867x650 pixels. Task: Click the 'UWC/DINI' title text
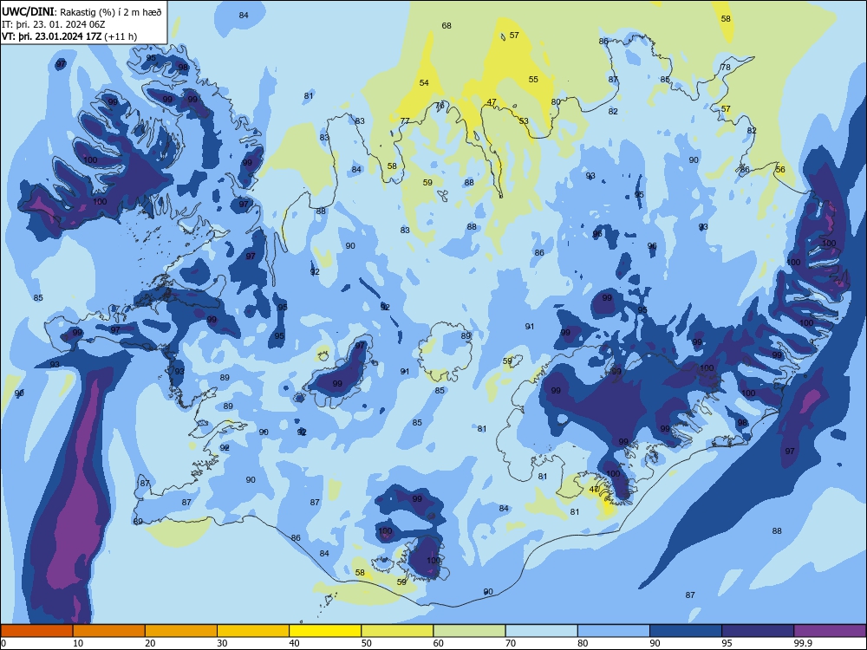(28, 11)
